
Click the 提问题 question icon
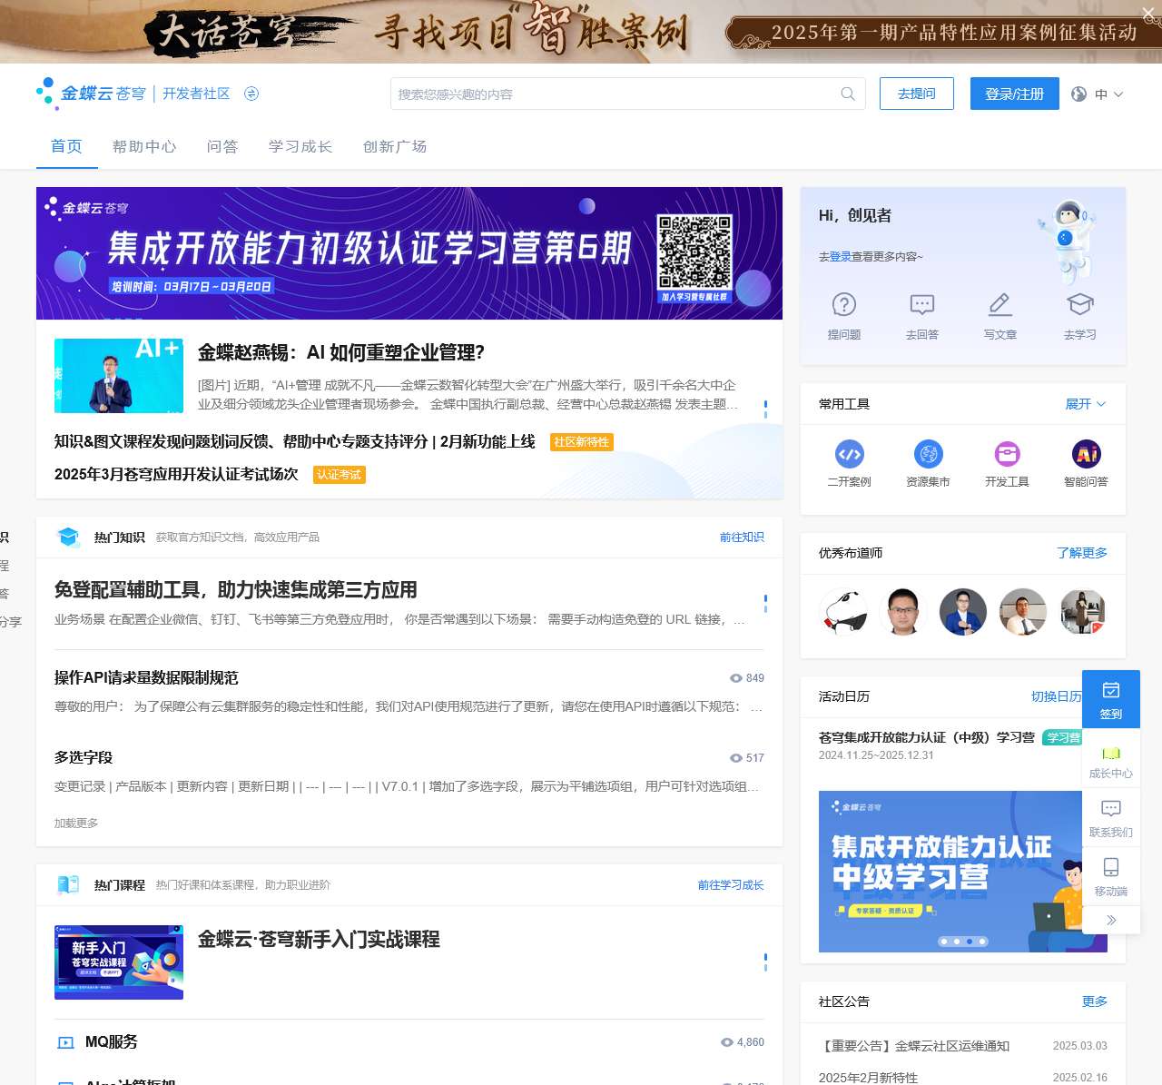844,305
